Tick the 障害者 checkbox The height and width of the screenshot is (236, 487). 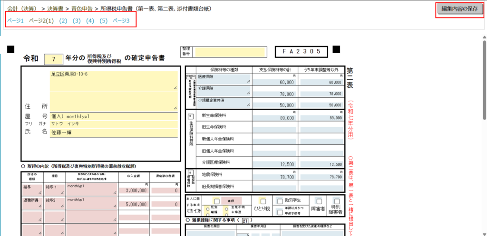[319, 201]
